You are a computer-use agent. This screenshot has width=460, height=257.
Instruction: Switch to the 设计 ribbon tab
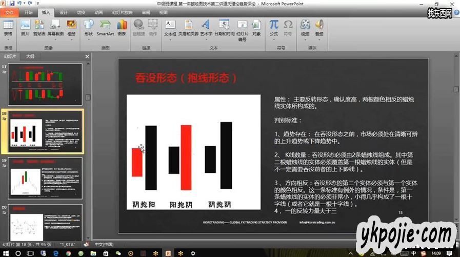[x=63, y=12]
